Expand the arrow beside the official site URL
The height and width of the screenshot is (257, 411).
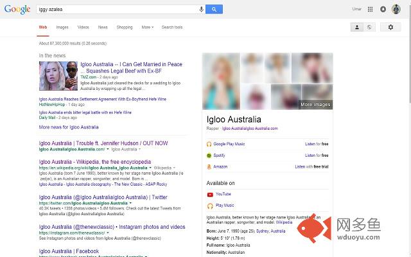(107, 149)
